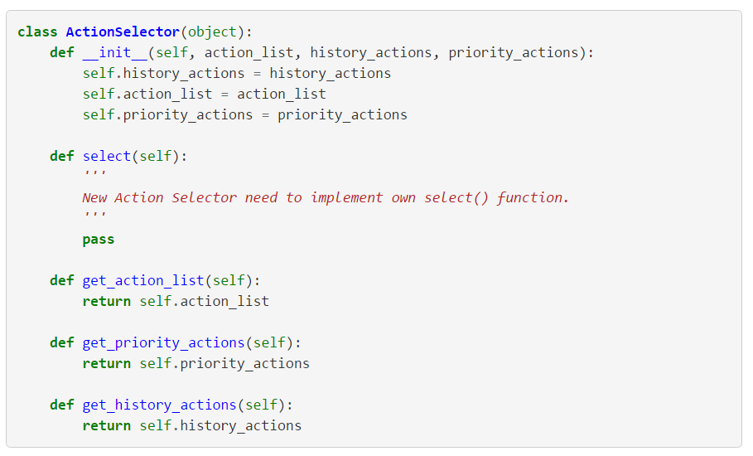This screenshot has height=456, width=753.
Task: Click return self.priority_actions line
Action: [196, 363]
